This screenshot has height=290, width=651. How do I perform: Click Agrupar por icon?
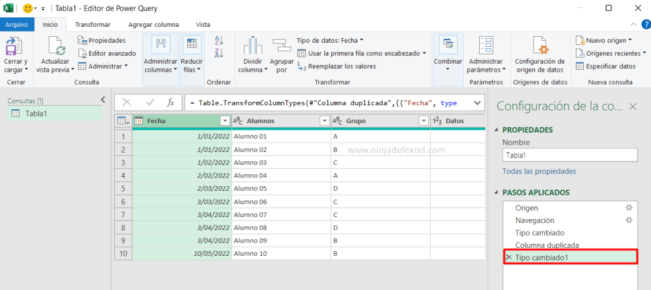tap(282, 45)
